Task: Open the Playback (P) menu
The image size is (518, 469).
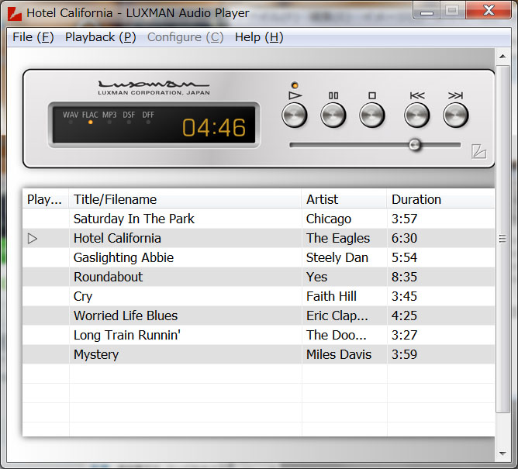Action: tap(101, 37)
